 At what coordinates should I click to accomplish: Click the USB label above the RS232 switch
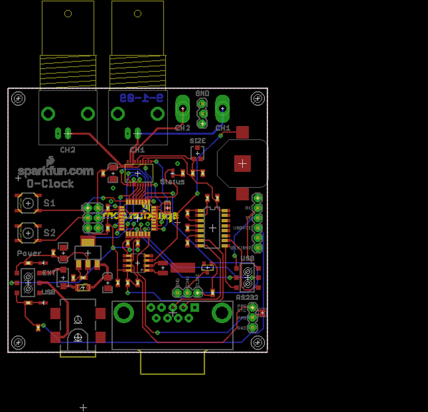click(248, 258)
